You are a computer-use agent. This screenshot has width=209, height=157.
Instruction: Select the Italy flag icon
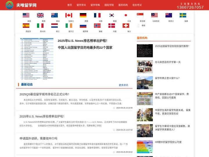point(40,26)
